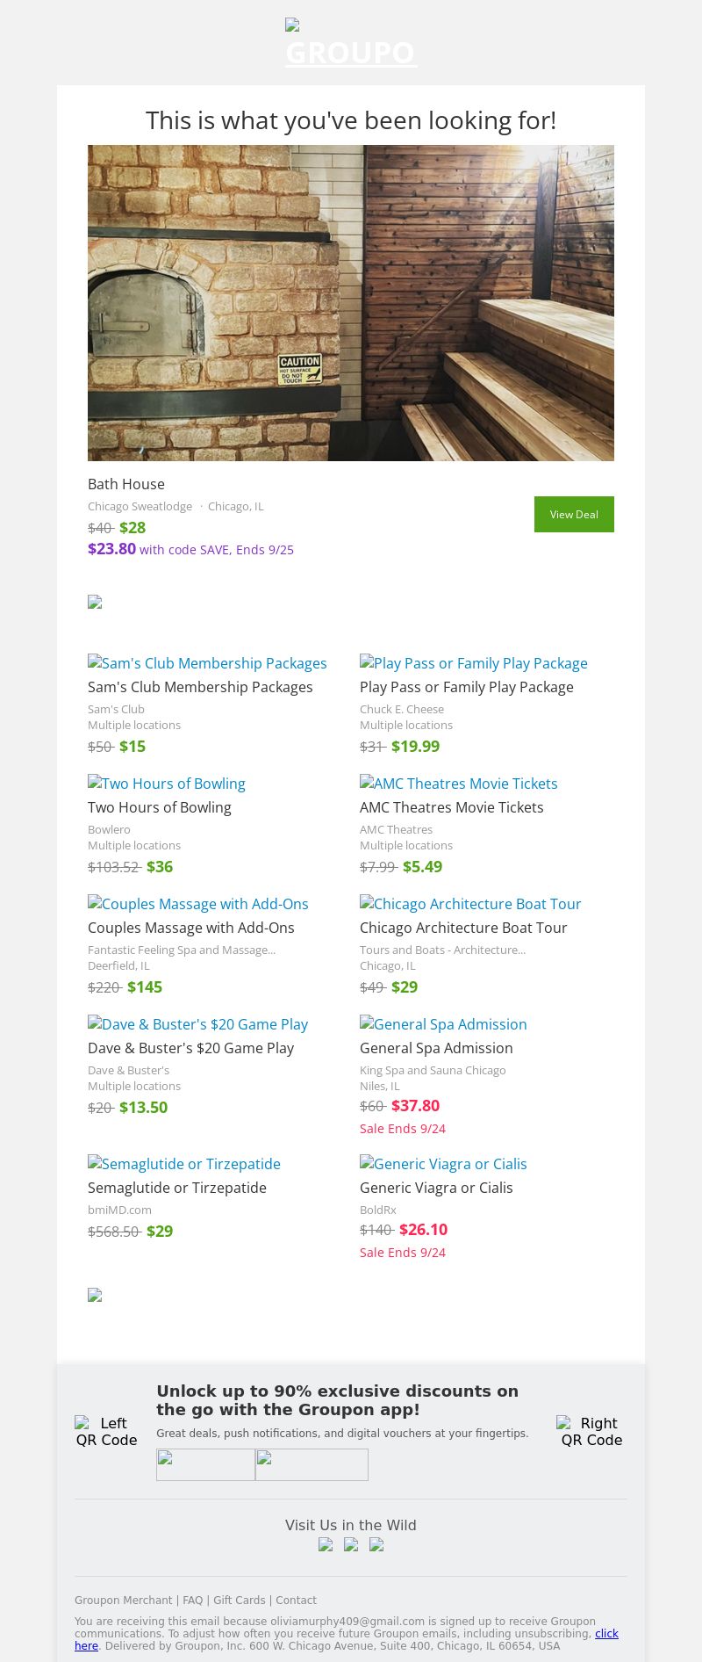This screenshot has height=1662, width=702.
Task: Open Generic Viagra or Cialis image link
Action: tap(443, 1164)
